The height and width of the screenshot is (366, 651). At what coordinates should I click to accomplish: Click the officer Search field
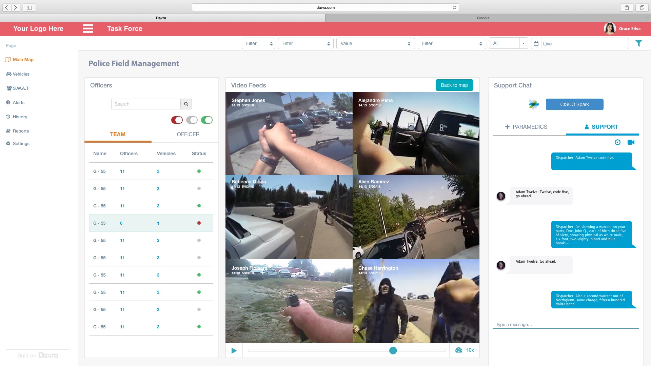[146, 104]
